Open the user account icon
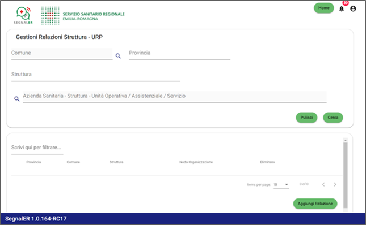366x225 pixels. click(353, 8)
